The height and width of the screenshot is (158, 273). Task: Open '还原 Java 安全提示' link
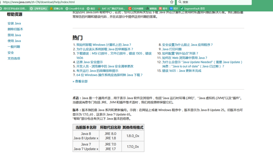click(x=90, y=62)
